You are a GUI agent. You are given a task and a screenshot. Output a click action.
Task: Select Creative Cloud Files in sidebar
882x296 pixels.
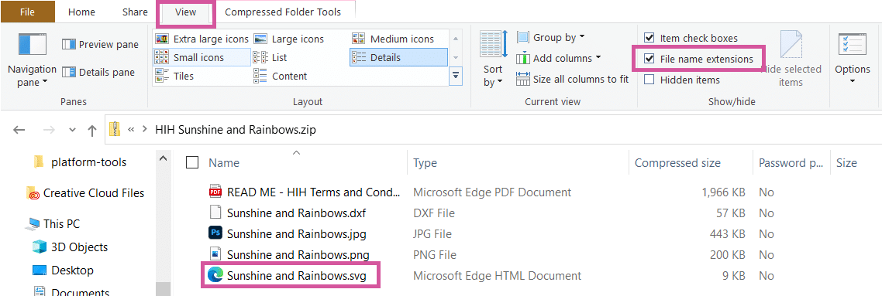85,193
